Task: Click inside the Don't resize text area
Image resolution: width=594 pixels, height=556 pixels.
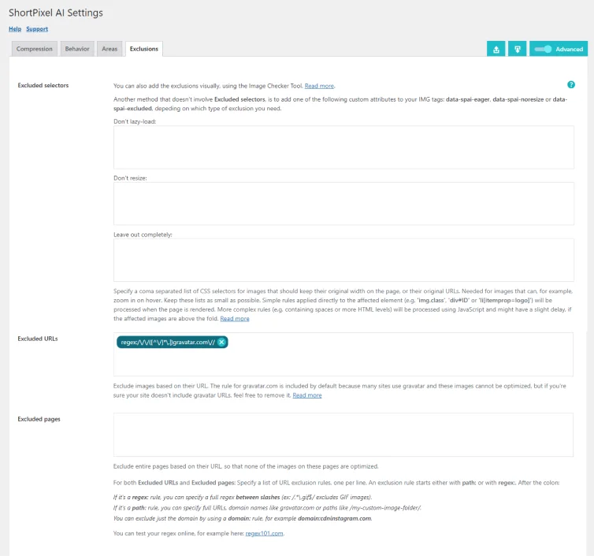Action: point(343,204)
